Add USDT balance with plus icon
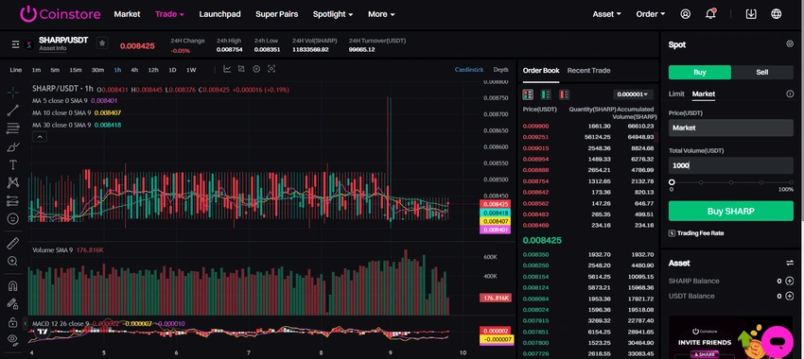The height and width of the screenshot is (359, 804). 789,296
